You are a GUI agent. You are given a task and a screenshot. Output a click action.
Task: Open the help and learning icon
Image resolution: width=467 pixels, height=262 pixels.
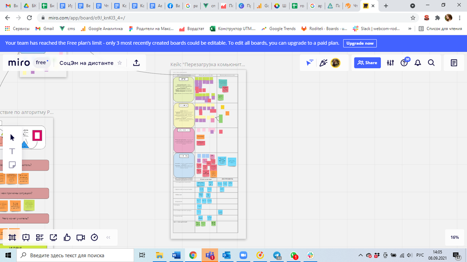pos(404,63)
